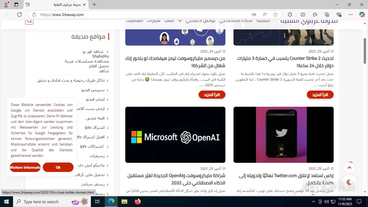The image size is (368, 207).
Task: Start read aloud from address bar
Action: point(265,15)
